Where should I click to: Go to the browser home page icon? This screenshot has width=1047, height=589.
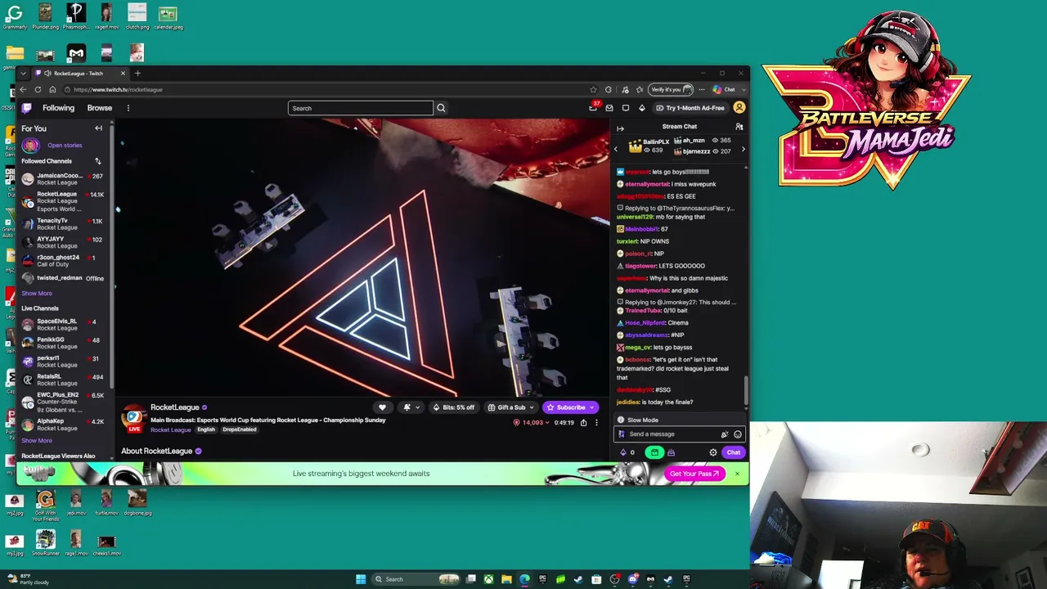coord(52,90)
